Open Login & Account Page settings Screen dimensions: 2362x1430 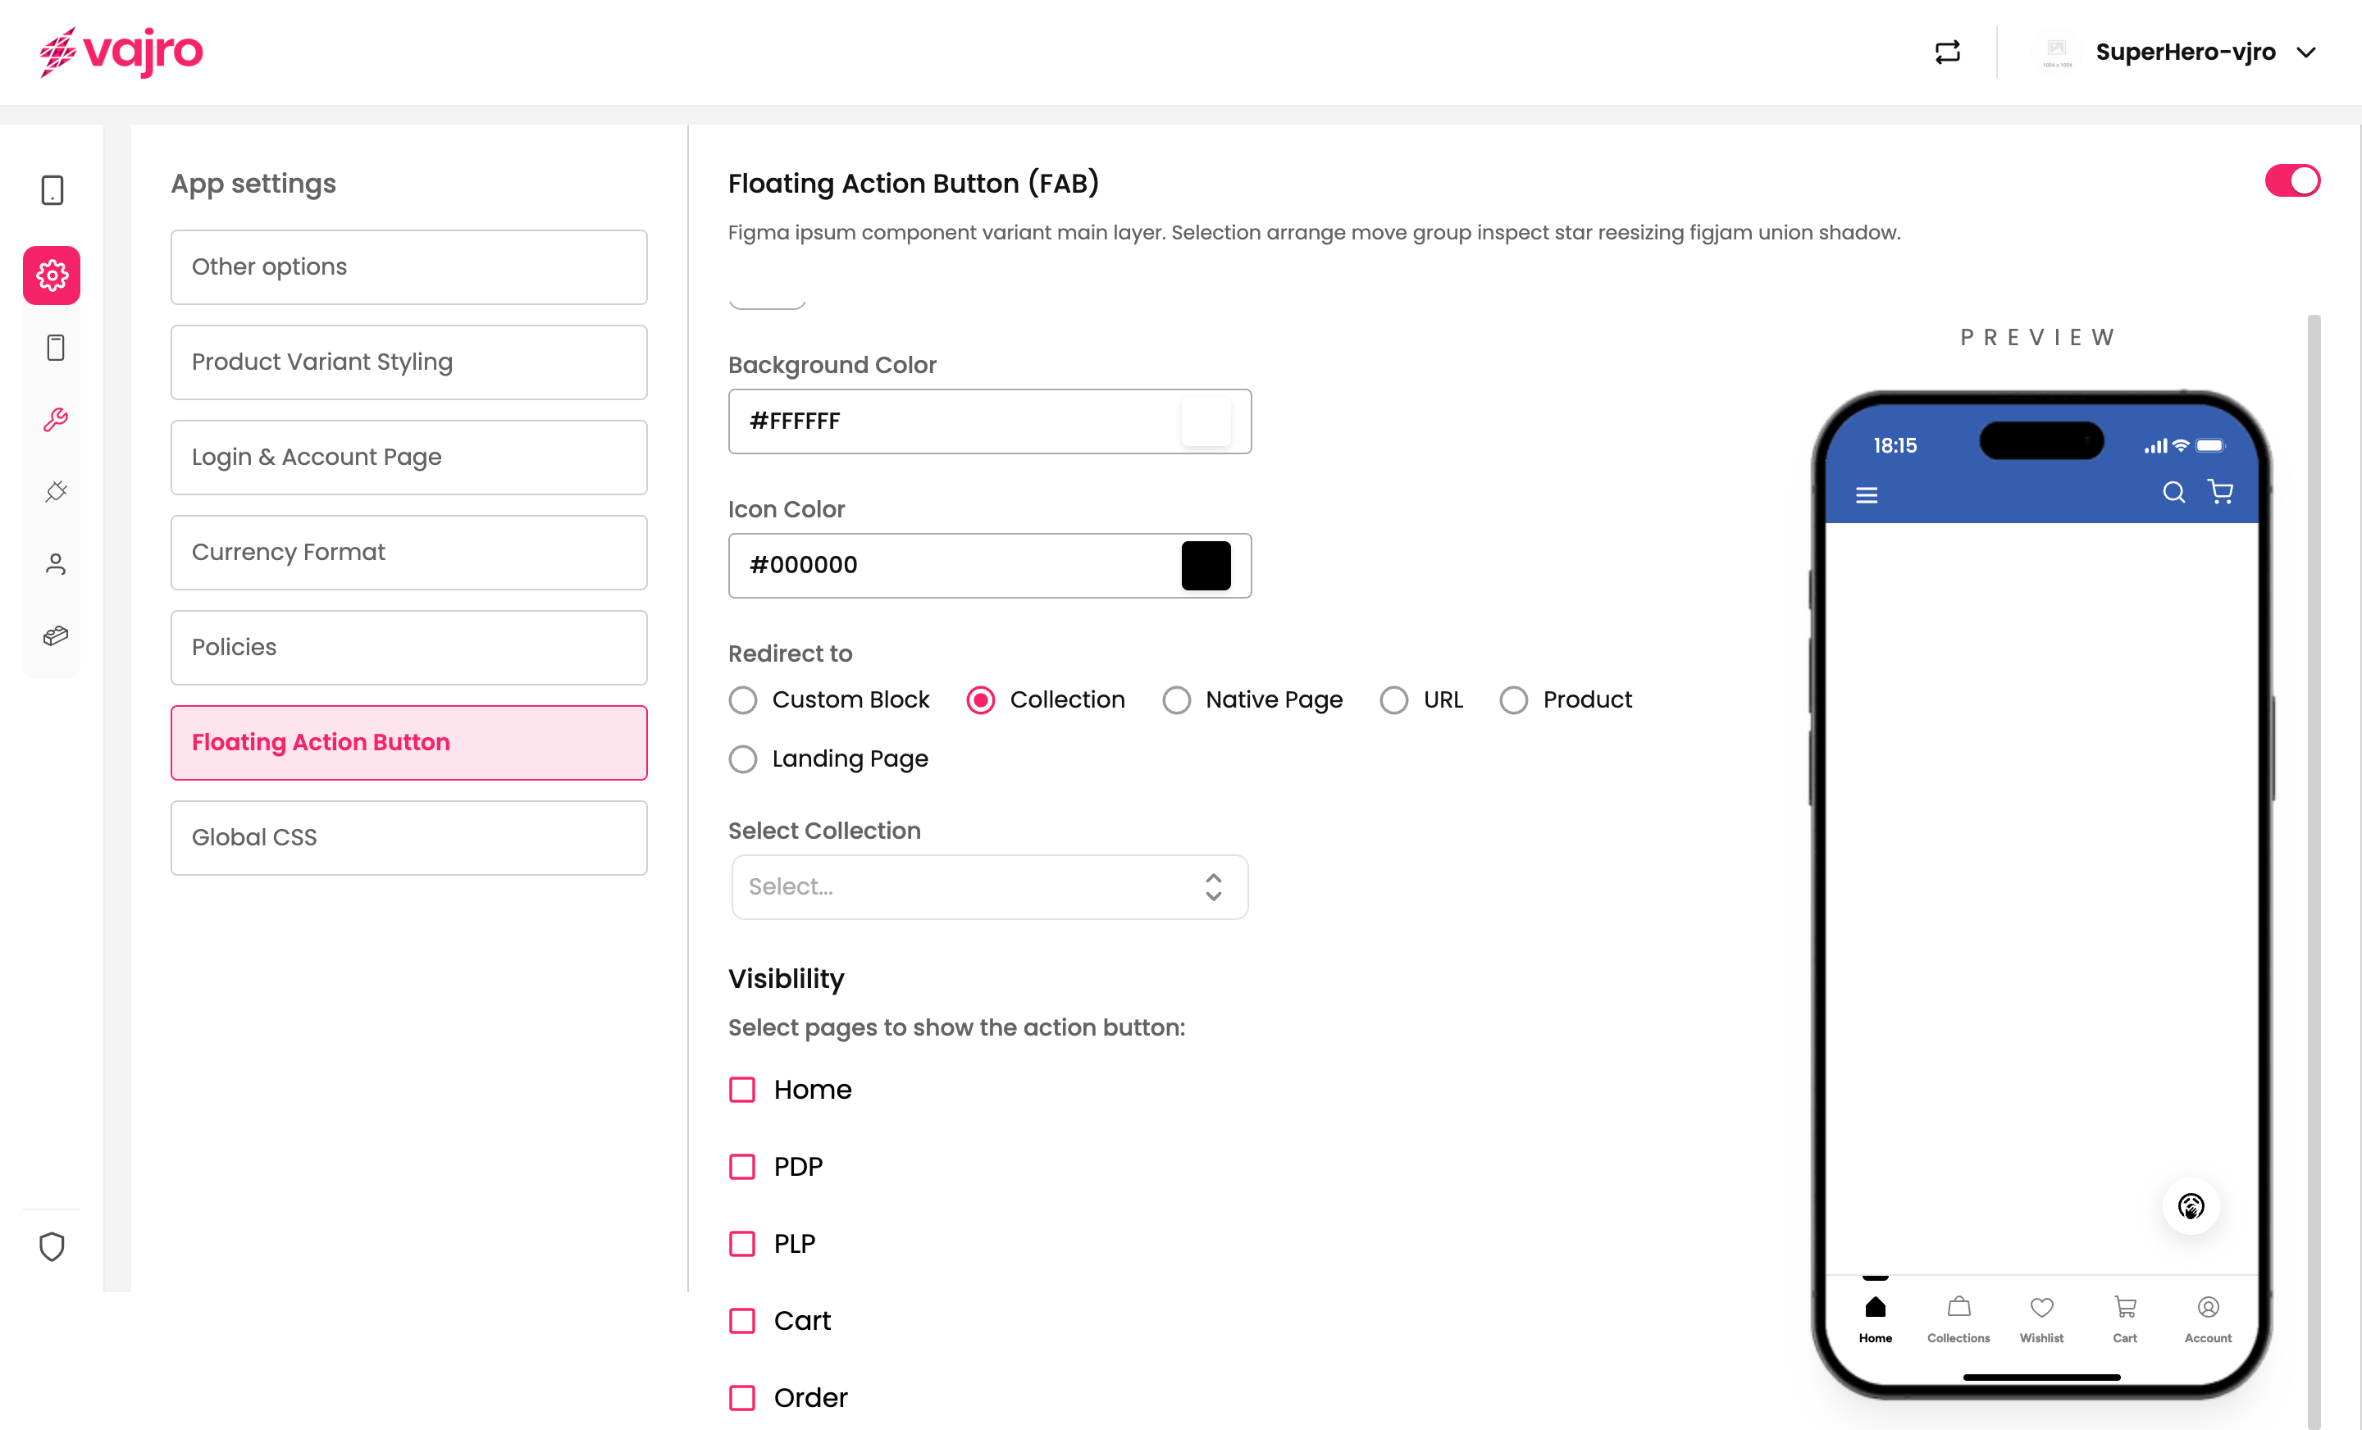[408, 458]
